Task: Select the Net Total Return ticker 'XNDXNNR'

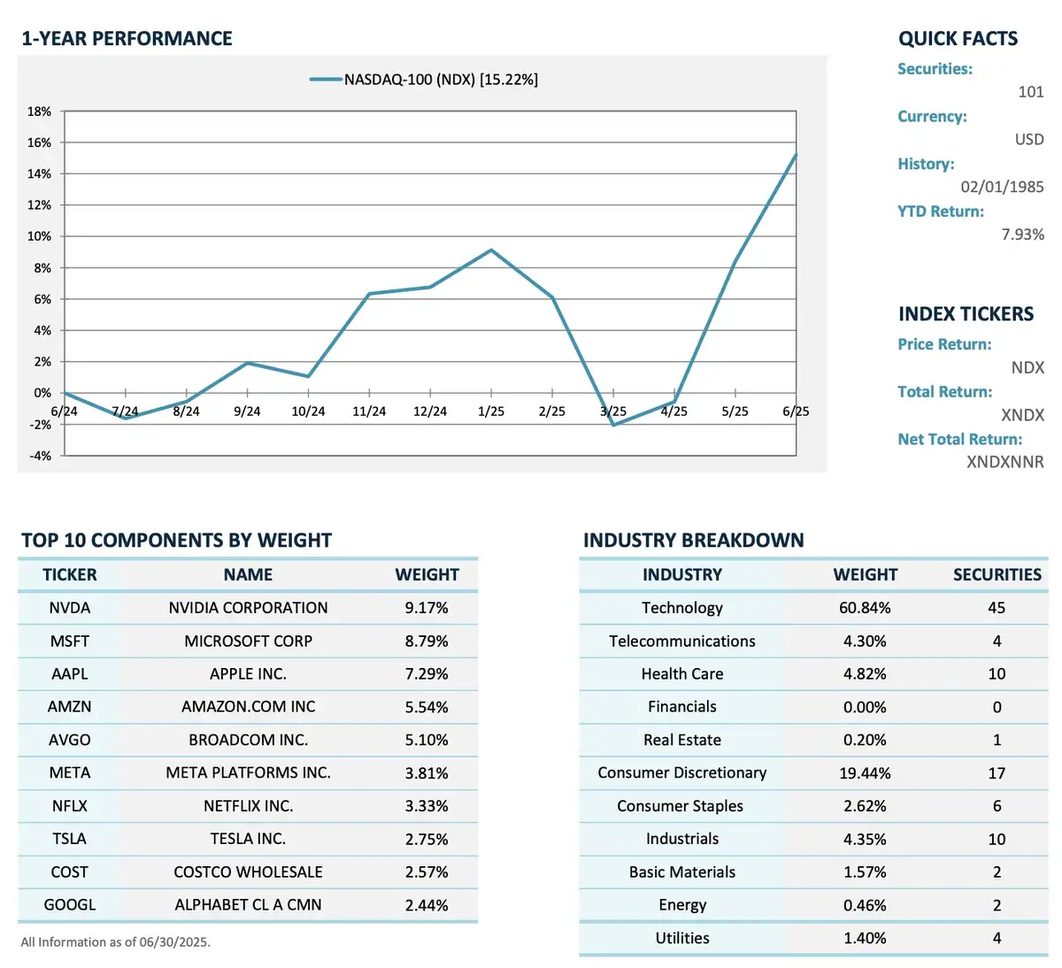Action: (x=1004, y=462)
